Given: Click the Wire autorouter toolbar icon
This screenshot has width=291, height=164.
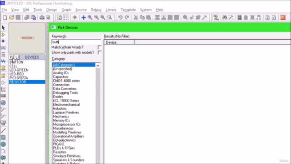Looking at the screenshot, I should (x=216, y=17).
